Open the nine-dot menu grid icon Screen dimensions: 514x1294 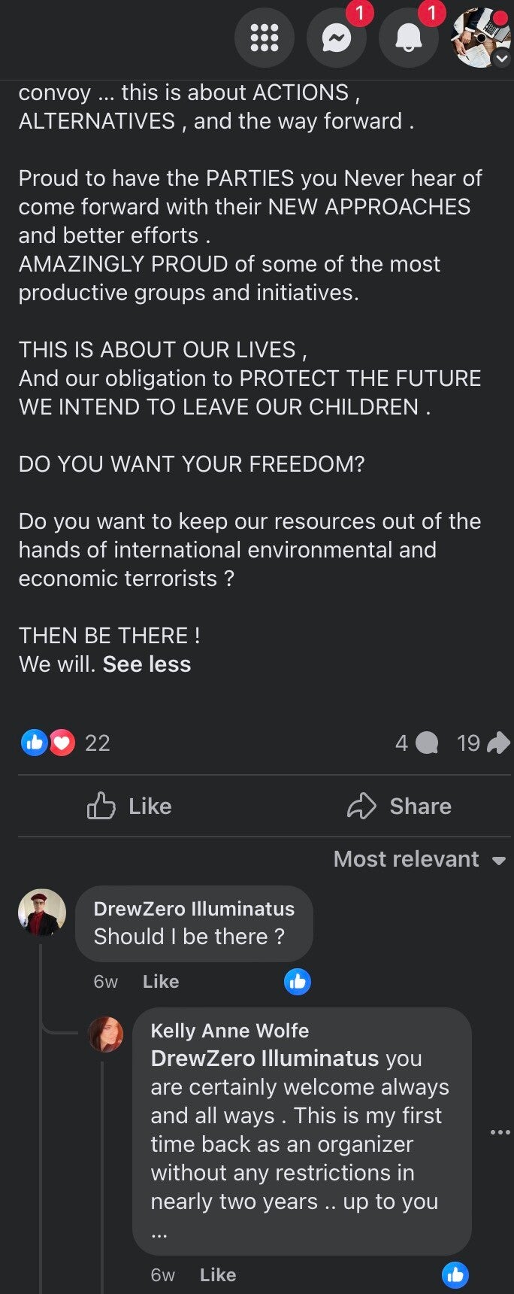coord(264,37)
